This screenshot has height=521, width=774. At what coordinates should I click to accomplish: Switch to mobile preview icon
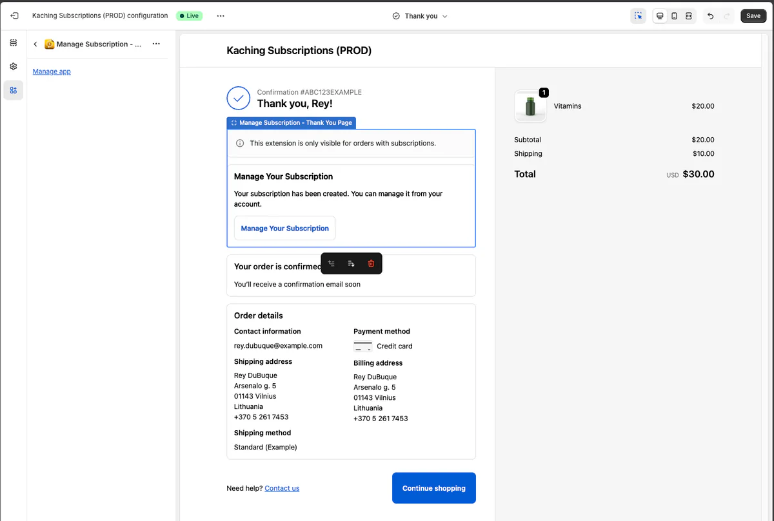tap(674, 16)
